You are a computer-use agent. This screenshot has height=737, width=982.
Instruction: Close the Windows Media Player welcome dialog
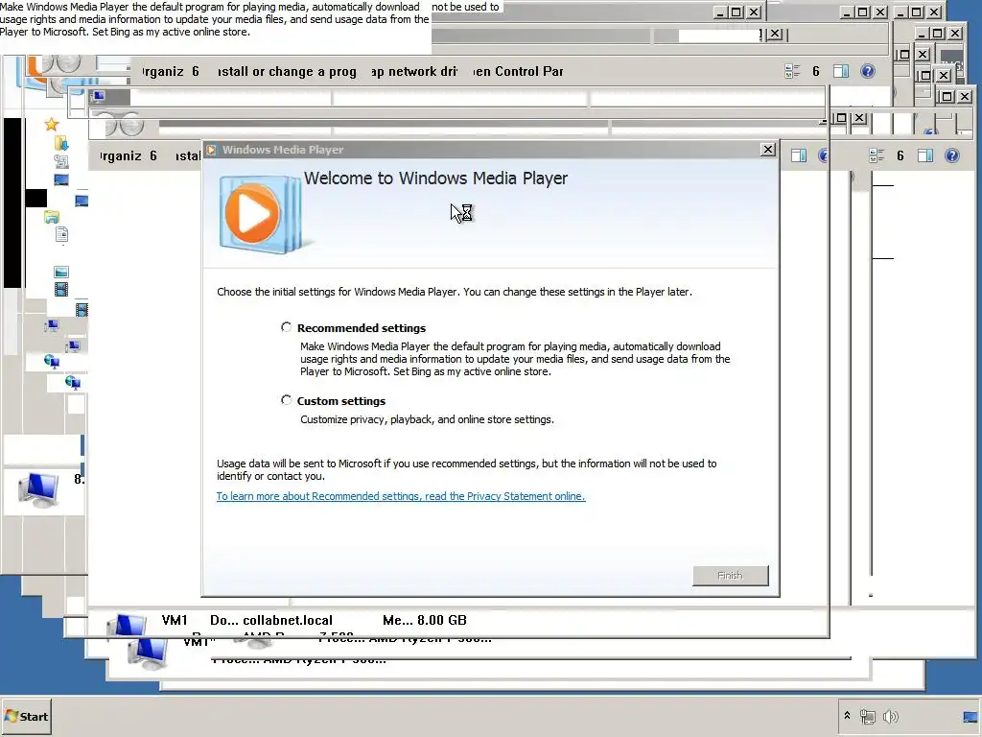tap(768, 149)
